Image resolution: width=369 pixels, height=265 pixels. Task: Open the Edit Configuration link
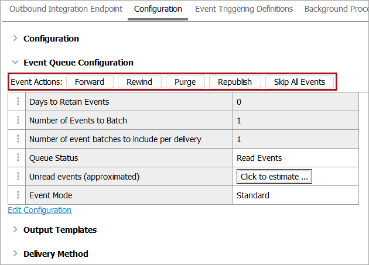pyautogui.click(x=40, y=210)
